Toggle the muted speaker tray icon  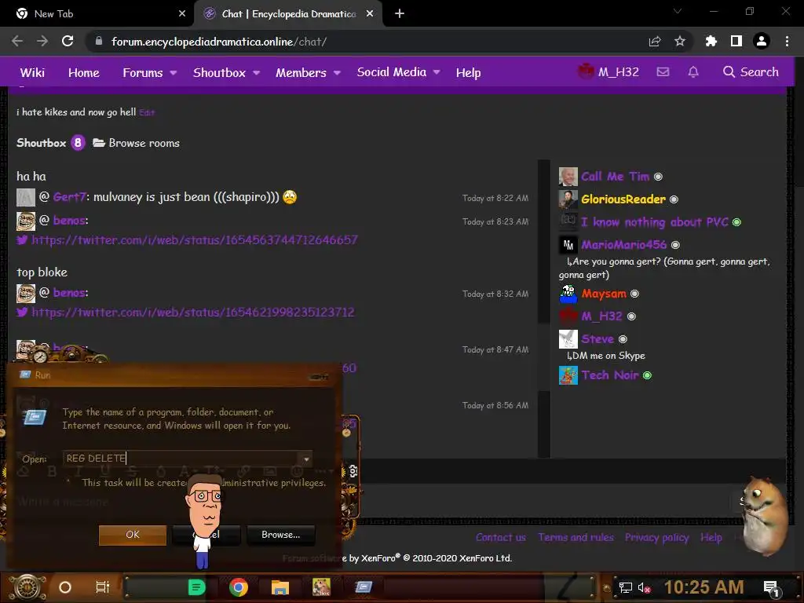[644, 587]
